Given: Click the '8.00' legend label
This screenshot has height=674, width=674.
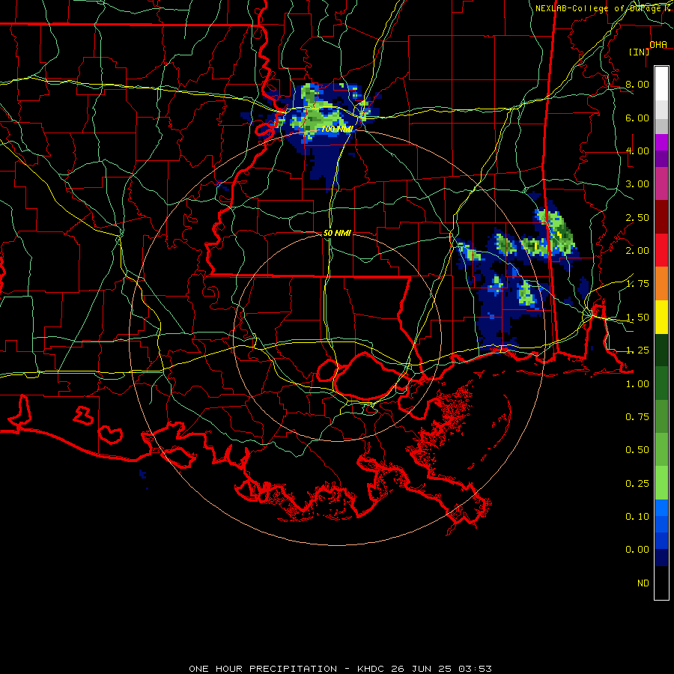Looking at the screenshot, I should pyautogui.click(x=637, y=84).
